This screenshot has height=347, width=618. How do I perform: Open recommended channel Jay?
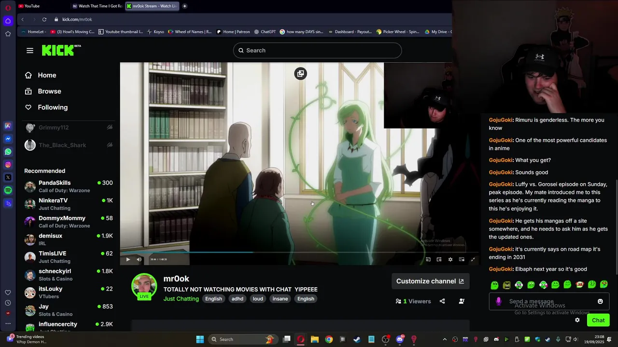click(x=69, y=310)
